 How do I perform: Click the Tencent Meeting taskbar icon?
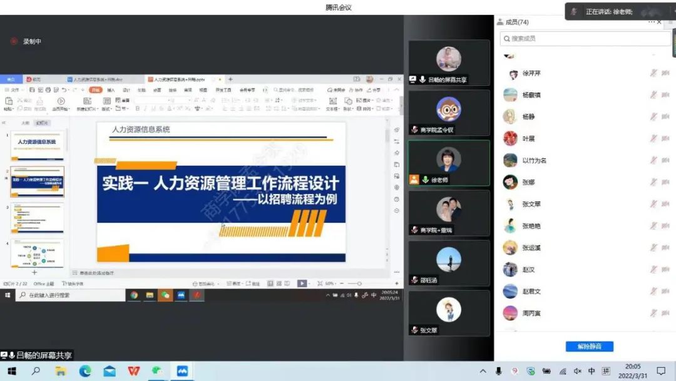coord(182,371)
